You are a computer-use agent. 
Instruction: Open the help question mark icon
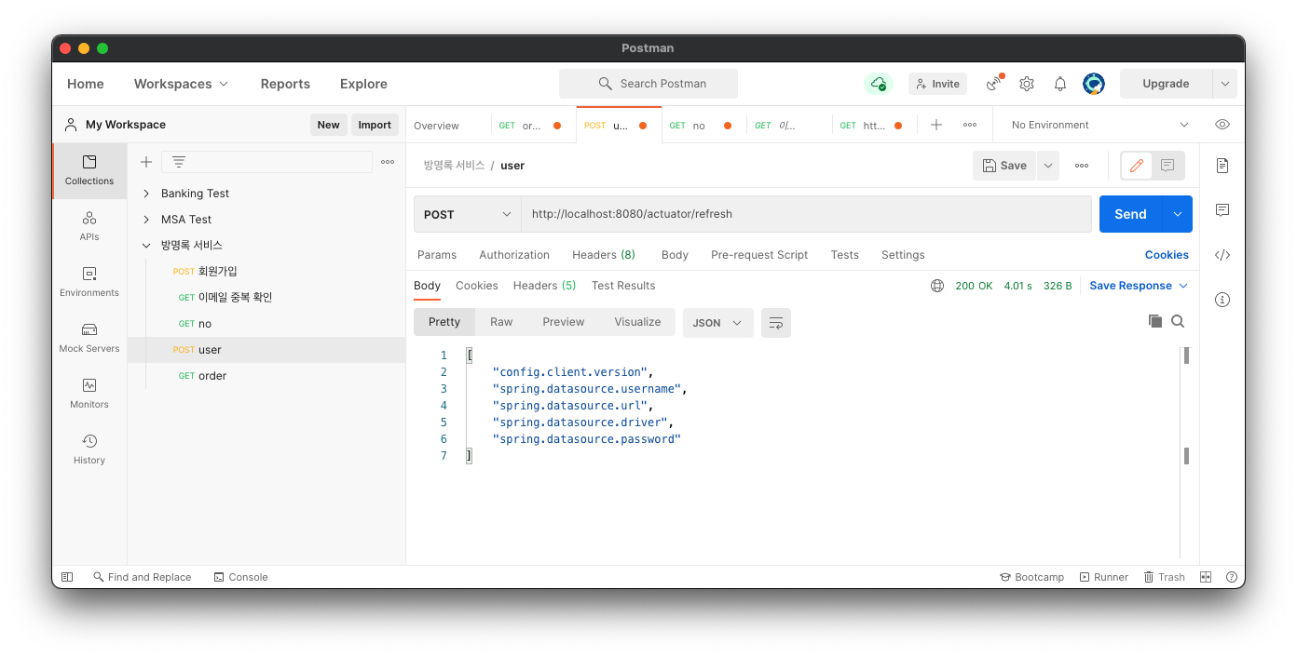tap(1232, 577)
